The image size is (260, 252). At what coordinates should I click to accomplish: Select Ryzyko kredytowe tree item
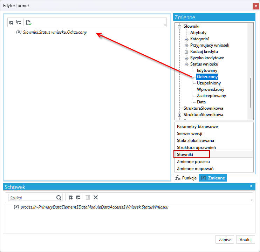coord(207,58)
